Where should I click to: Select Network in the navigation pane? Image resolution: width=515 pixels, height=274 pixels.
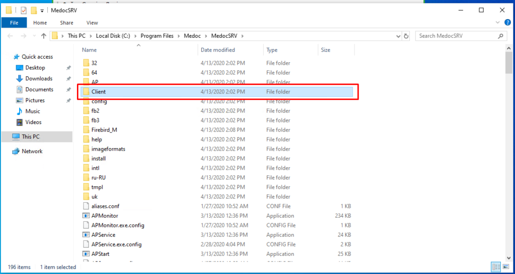32,152
